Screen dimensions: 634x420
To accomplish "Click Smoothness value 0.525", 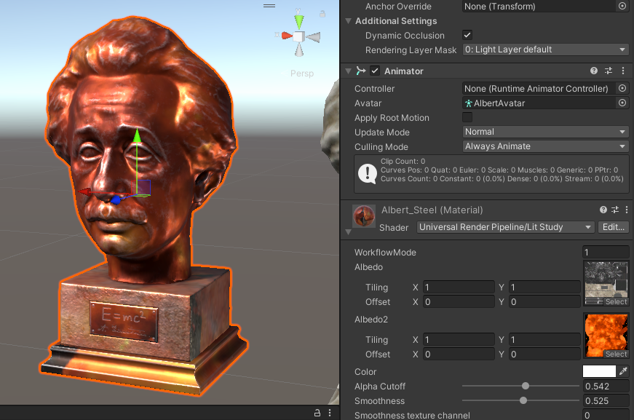I will [606, 400].
